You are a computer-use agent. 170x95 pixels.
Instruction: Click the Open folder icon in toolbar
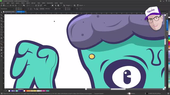coord(4,5)
